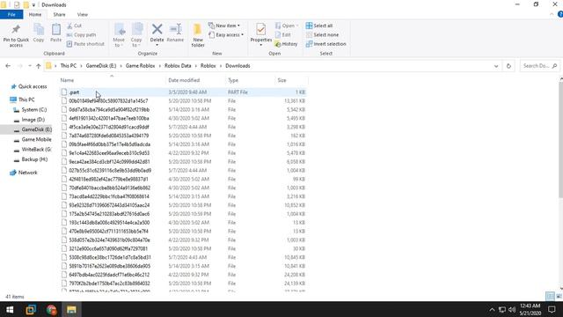Click the Cut command

74,26
